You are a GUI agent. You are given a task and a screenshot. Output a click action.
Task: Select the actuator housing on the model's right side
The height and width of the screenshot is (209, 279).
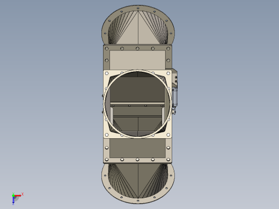point(174,92)
